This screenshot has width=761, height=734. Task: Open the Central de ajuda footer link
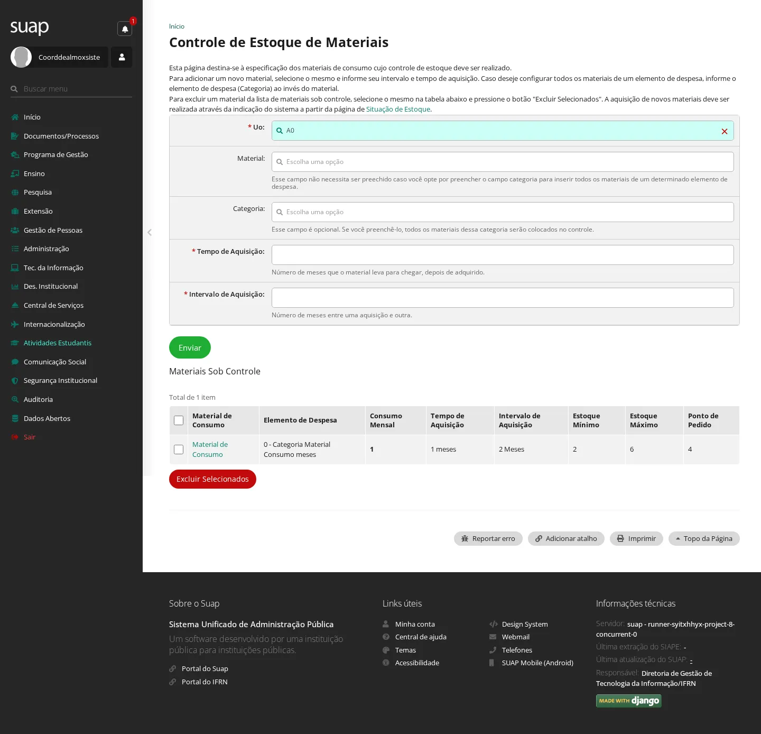[421, 637]
